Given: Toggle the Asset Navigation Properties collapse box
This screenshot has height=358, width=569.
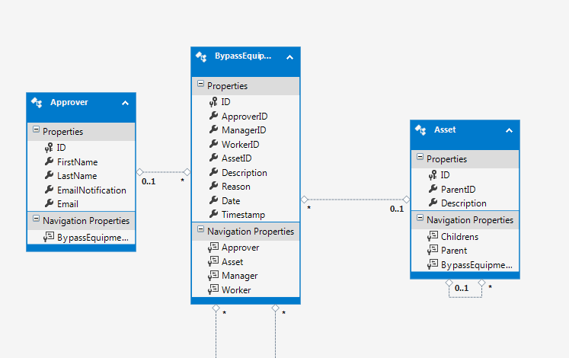Looking at the screenshot, I should (x=420, y=219).
